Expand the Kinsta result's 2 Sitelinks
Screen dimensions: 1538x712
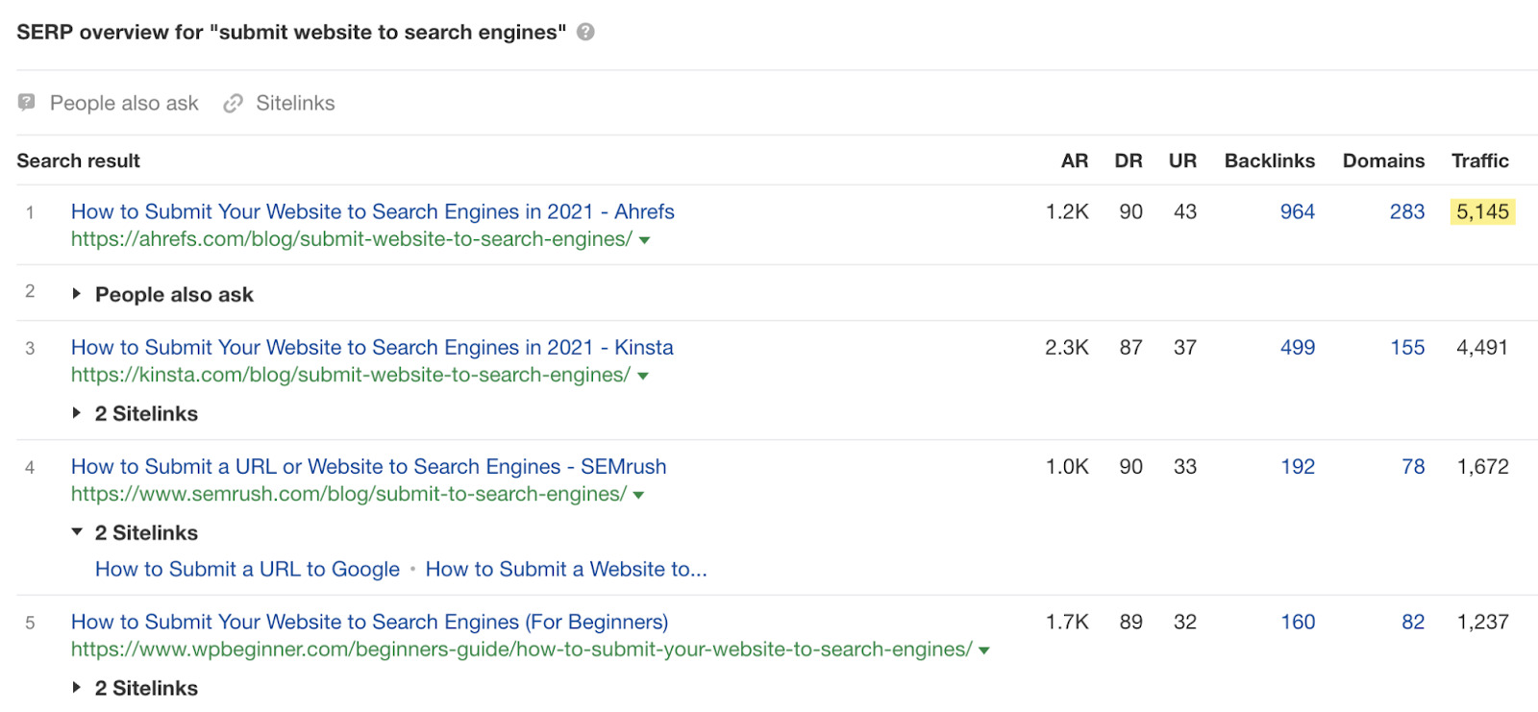pyautogui.click(x=77, y=413)
